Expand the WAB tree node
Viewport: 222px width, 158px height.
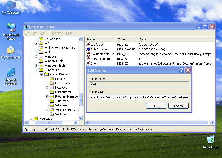click(36, 43)
